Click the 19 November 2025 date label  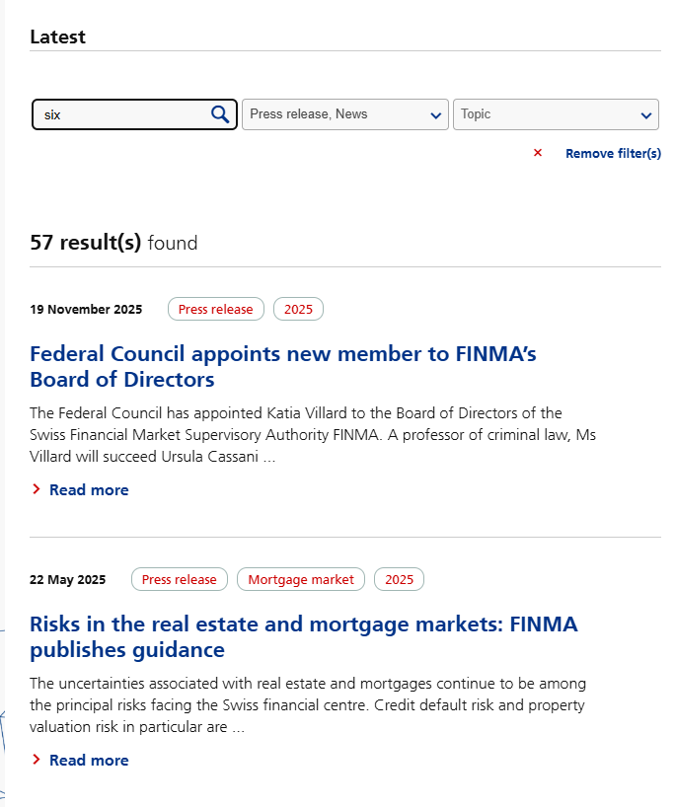(86, 310)
